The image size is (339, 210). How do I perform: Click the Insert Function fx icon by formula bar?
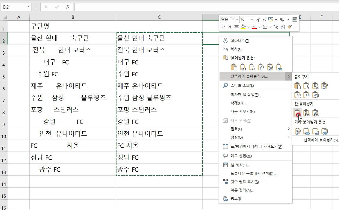67,7
